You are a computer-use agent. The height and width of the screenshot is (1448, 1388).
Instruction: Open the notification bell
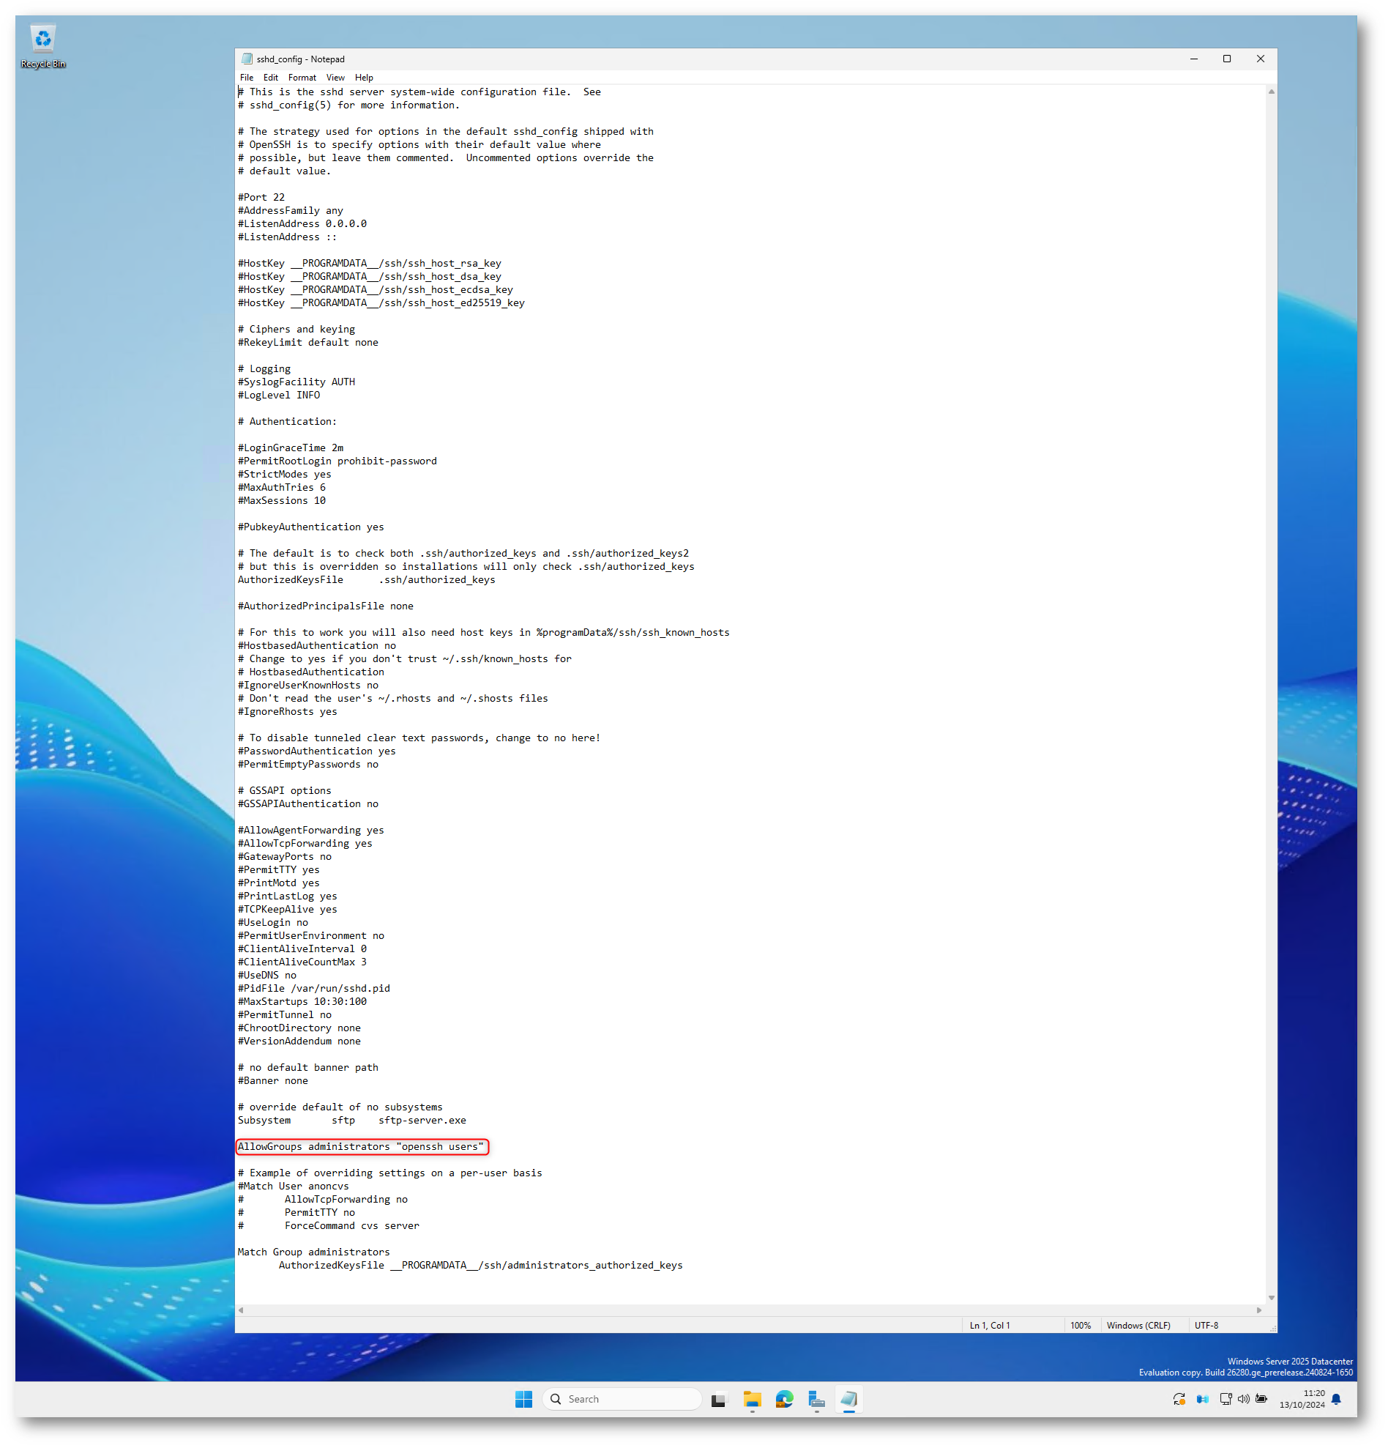click(x=1336, y=1399)
